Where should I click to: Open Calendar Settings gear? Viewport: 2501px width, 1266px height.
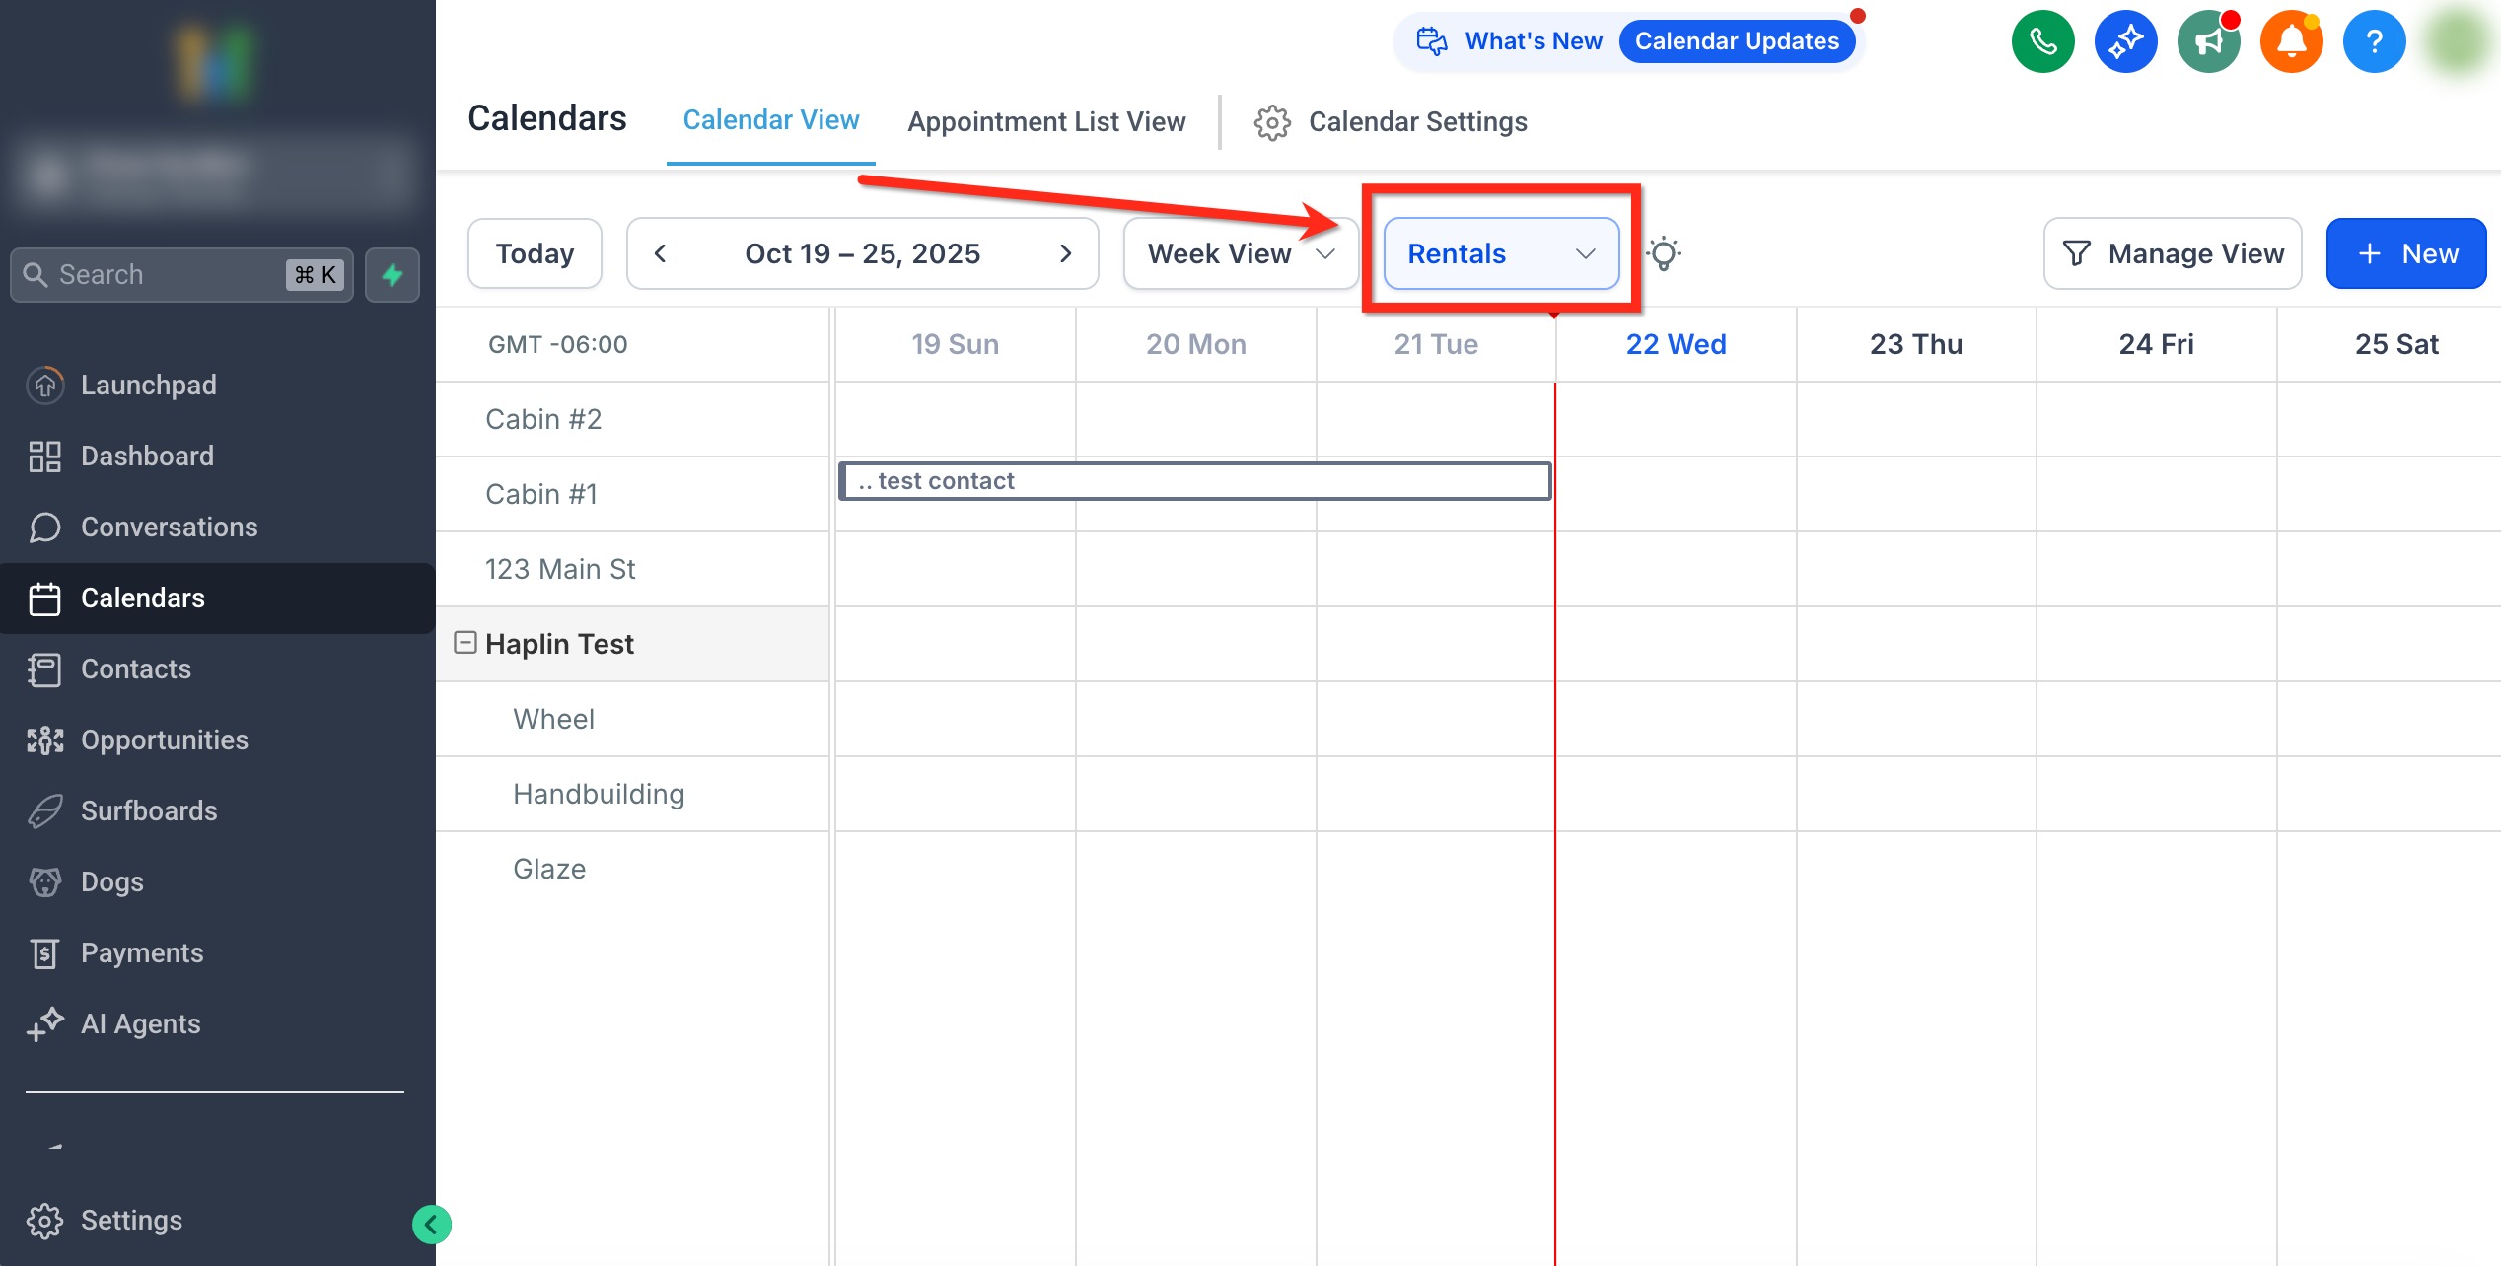click(1272, 122)
